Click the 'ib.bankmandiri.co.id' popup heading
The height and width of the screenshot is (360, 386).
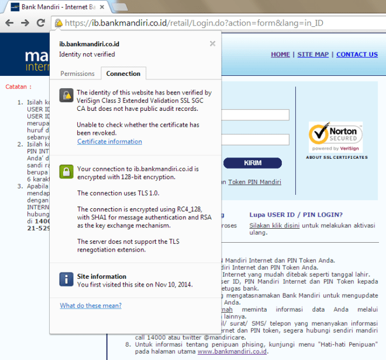coord(89,44)
